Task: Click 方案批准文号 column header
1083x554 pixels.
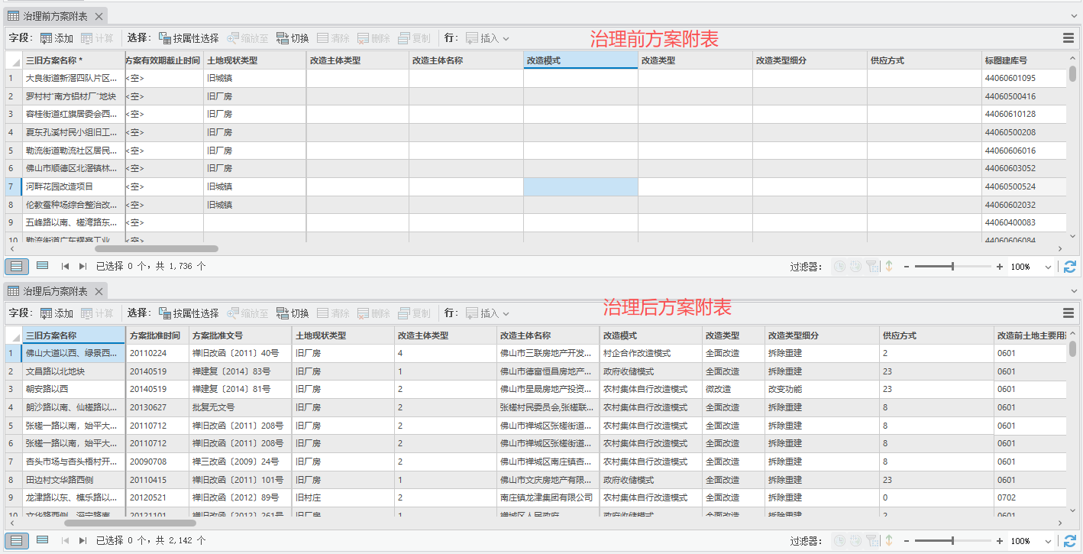Action: point(241,335)
